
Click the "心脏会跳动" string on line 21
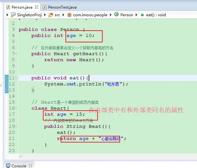pyautogui.click(x=111, y=139)
